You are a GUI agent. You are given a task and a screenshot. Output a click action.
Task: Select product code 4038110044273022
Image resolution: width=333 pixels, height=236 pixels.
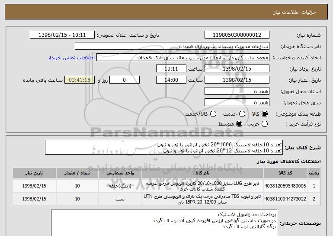(x=285, y=199)
